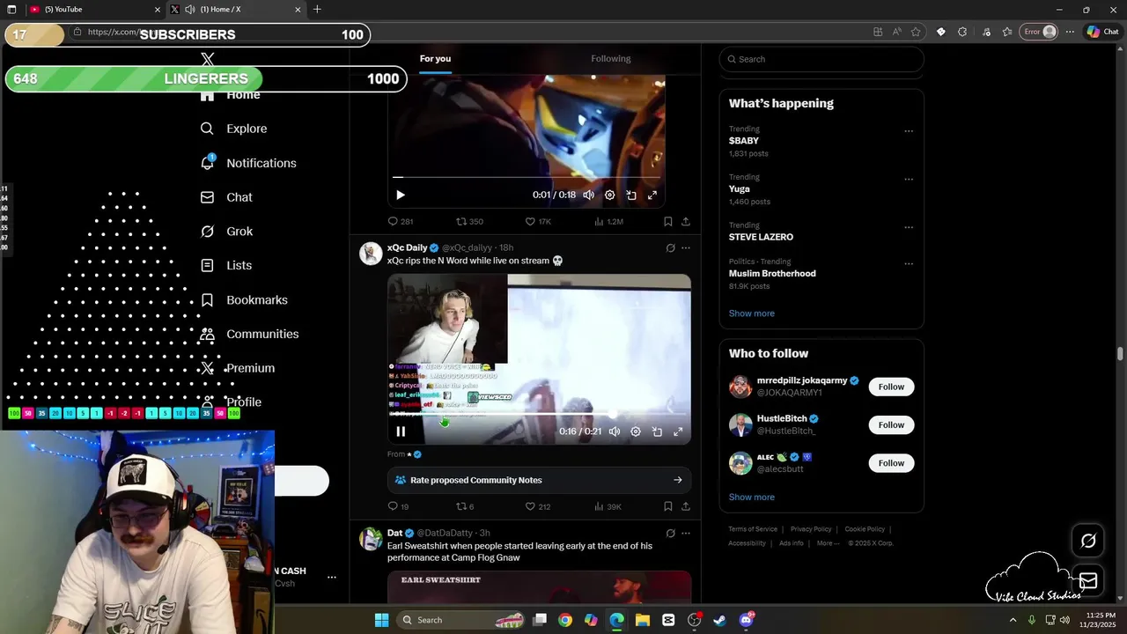The height and width of the screenshot is (634, 1127).
Task: Share the xQc Daily post
Action: (686, 506)
